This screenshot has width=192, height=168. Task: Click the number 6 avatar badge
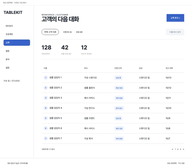46,128
